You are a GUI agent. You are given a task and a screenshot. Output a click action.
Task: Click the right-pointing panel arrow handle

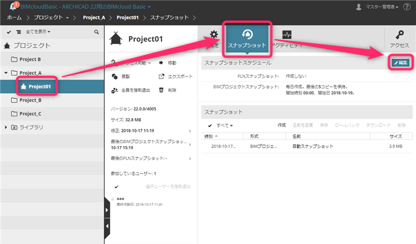pos(107,210)
